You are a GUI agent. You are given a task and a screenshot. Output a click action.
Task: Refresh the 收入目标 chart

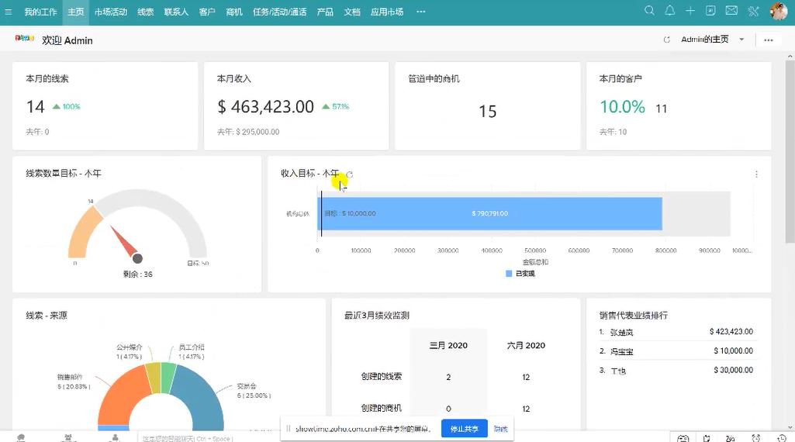(x=350, y=174)
